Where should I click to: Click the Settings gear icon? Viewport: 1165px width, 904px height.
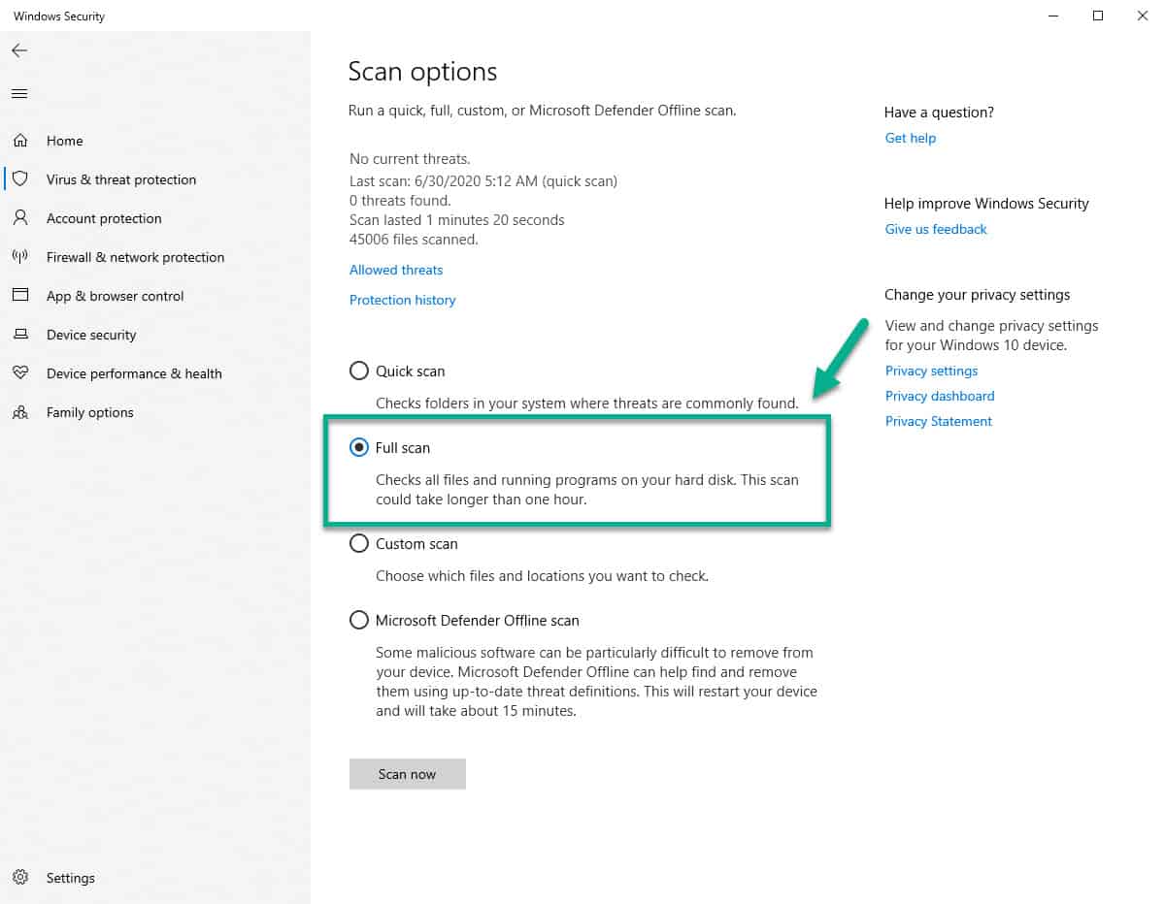[x=19, y=878]
